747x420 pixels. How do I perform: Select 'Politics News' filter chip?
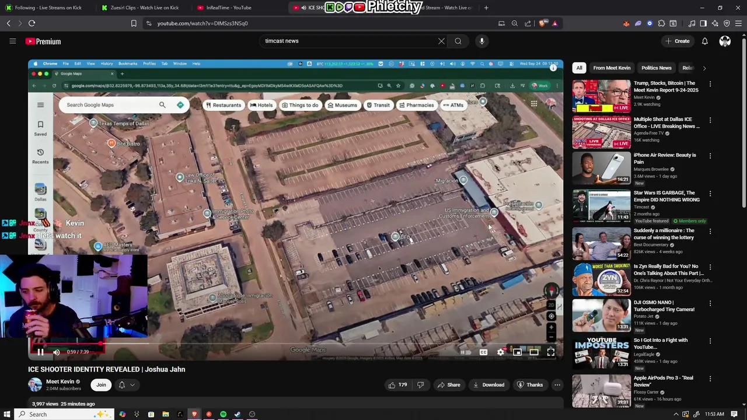657,68
